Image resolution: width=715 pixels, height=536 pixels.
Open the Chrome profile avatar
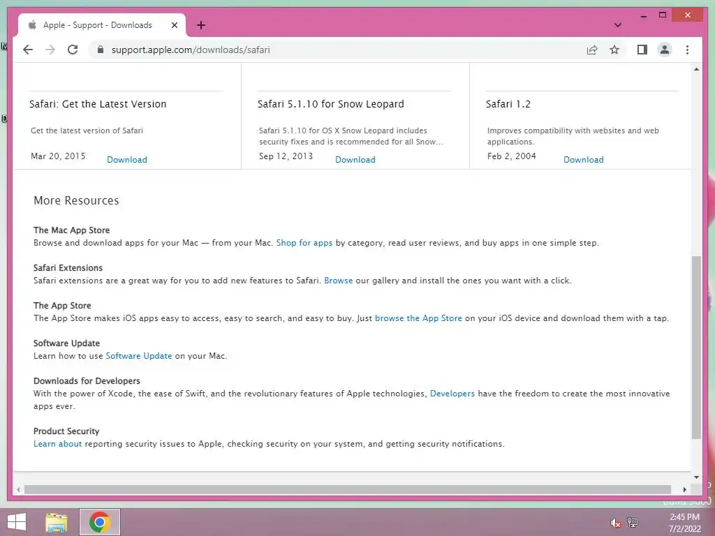click(665, 50)
